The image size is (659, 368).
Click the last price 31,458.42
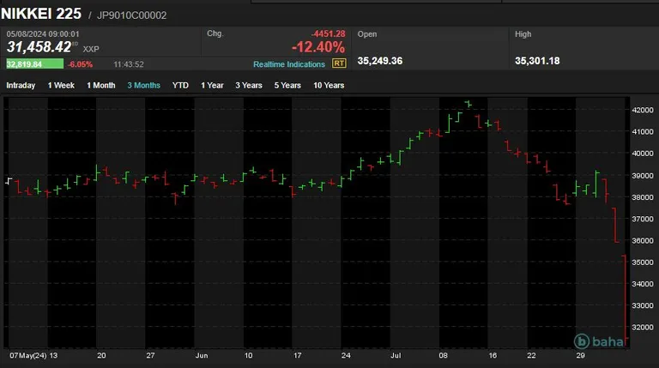pyautogui.click(x=39, y=47)
